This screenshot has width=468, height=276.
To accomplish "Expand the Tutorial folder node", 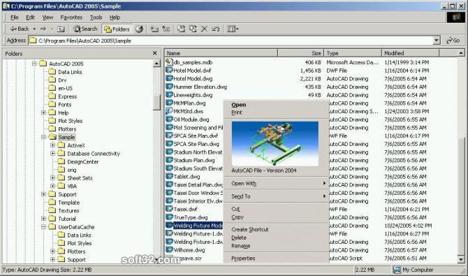I will 43,219.
